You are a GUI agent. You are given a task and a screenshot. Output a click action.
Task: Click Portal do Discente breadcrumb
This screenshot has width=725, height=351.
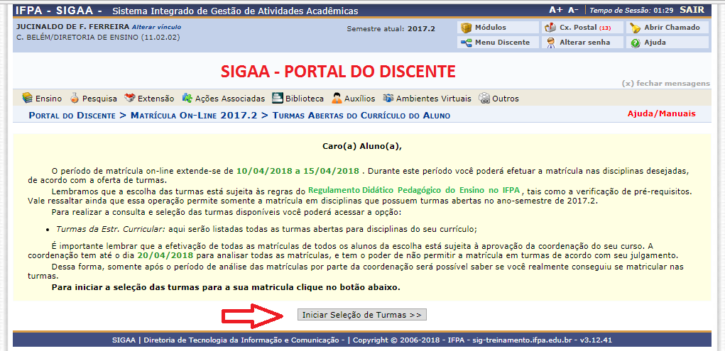pyautogui.click(x=72, y=116)
